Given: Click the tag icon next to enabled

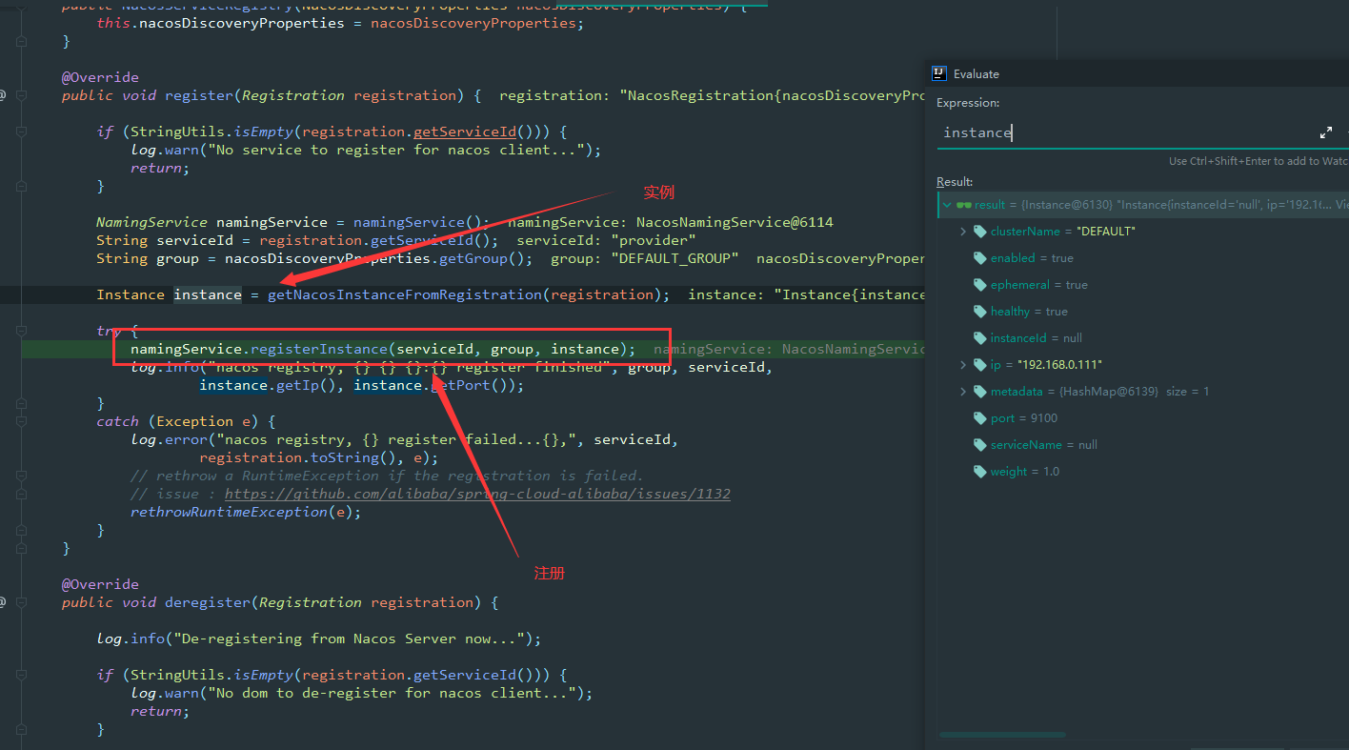Looking at the screenshot, I should tap(979, 258).
